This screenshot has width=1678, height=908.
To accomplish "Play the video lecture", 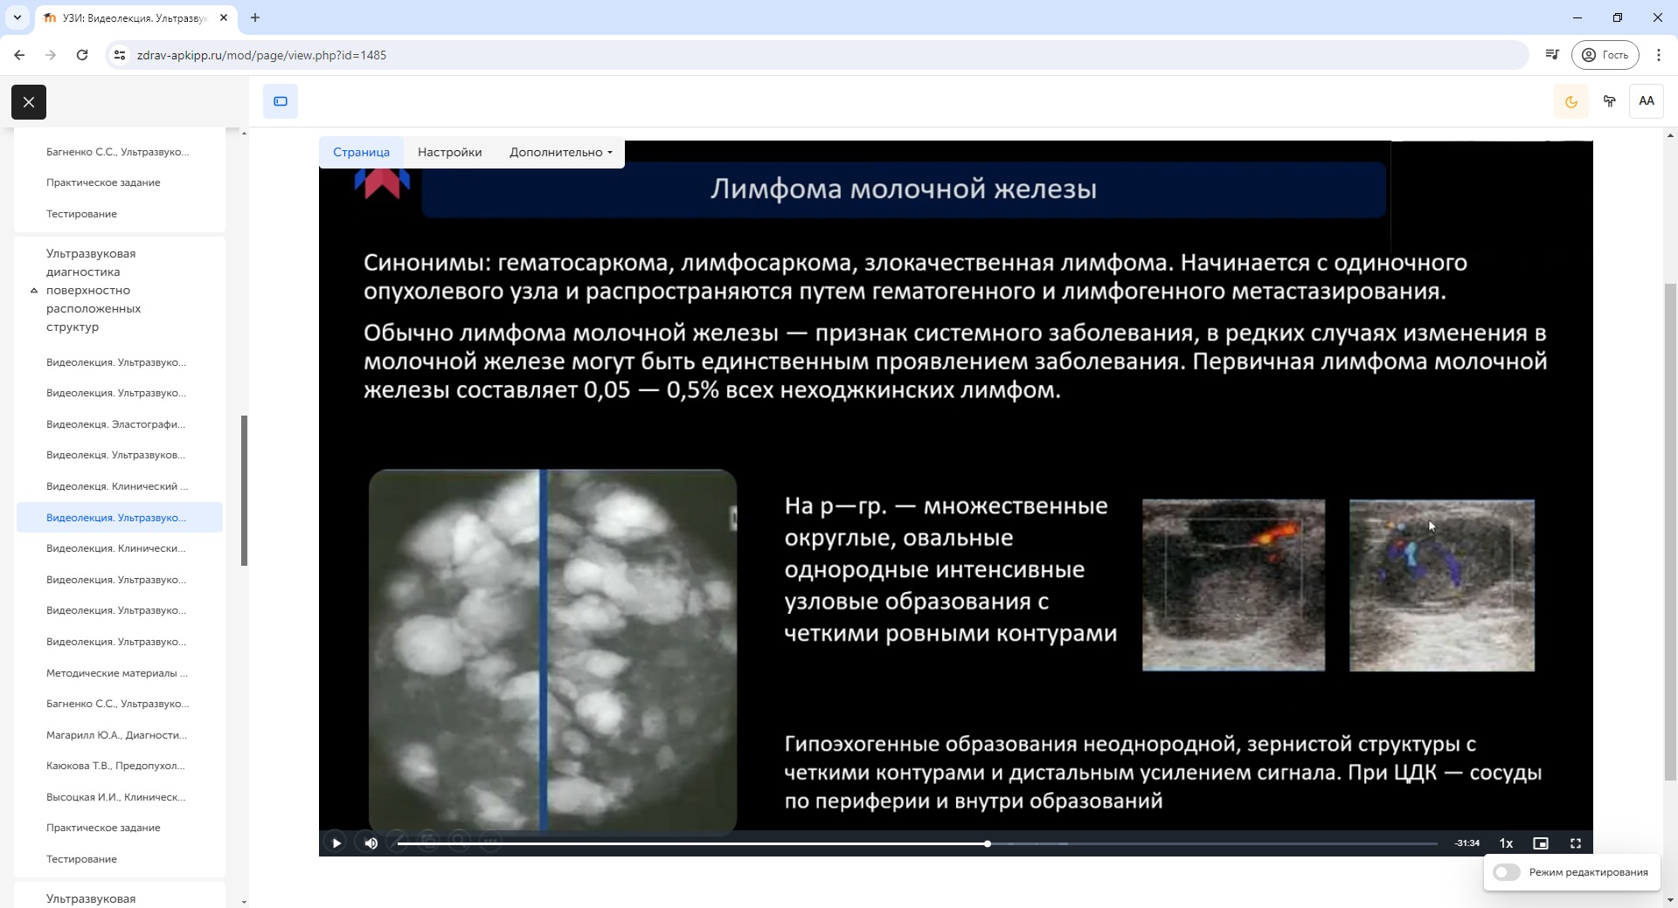I will tap(336, 843).
